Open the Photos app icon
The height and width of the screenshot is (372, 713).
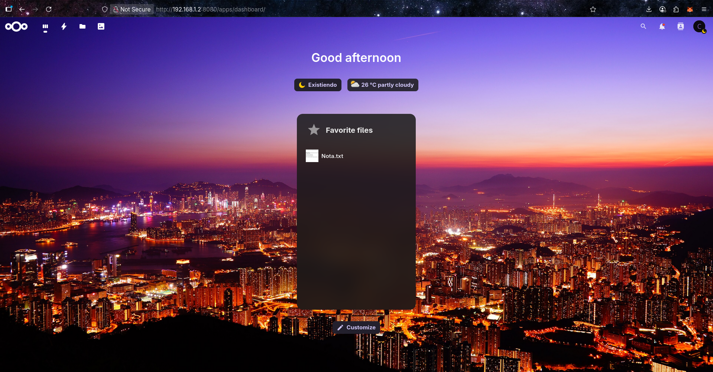tap(101, 27)
